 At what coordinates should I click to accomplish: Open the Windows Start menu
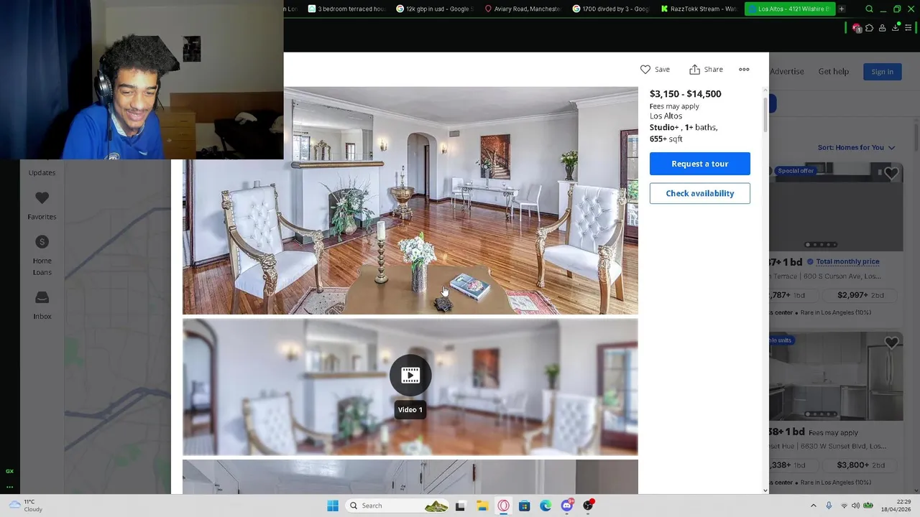click(333, 506)
